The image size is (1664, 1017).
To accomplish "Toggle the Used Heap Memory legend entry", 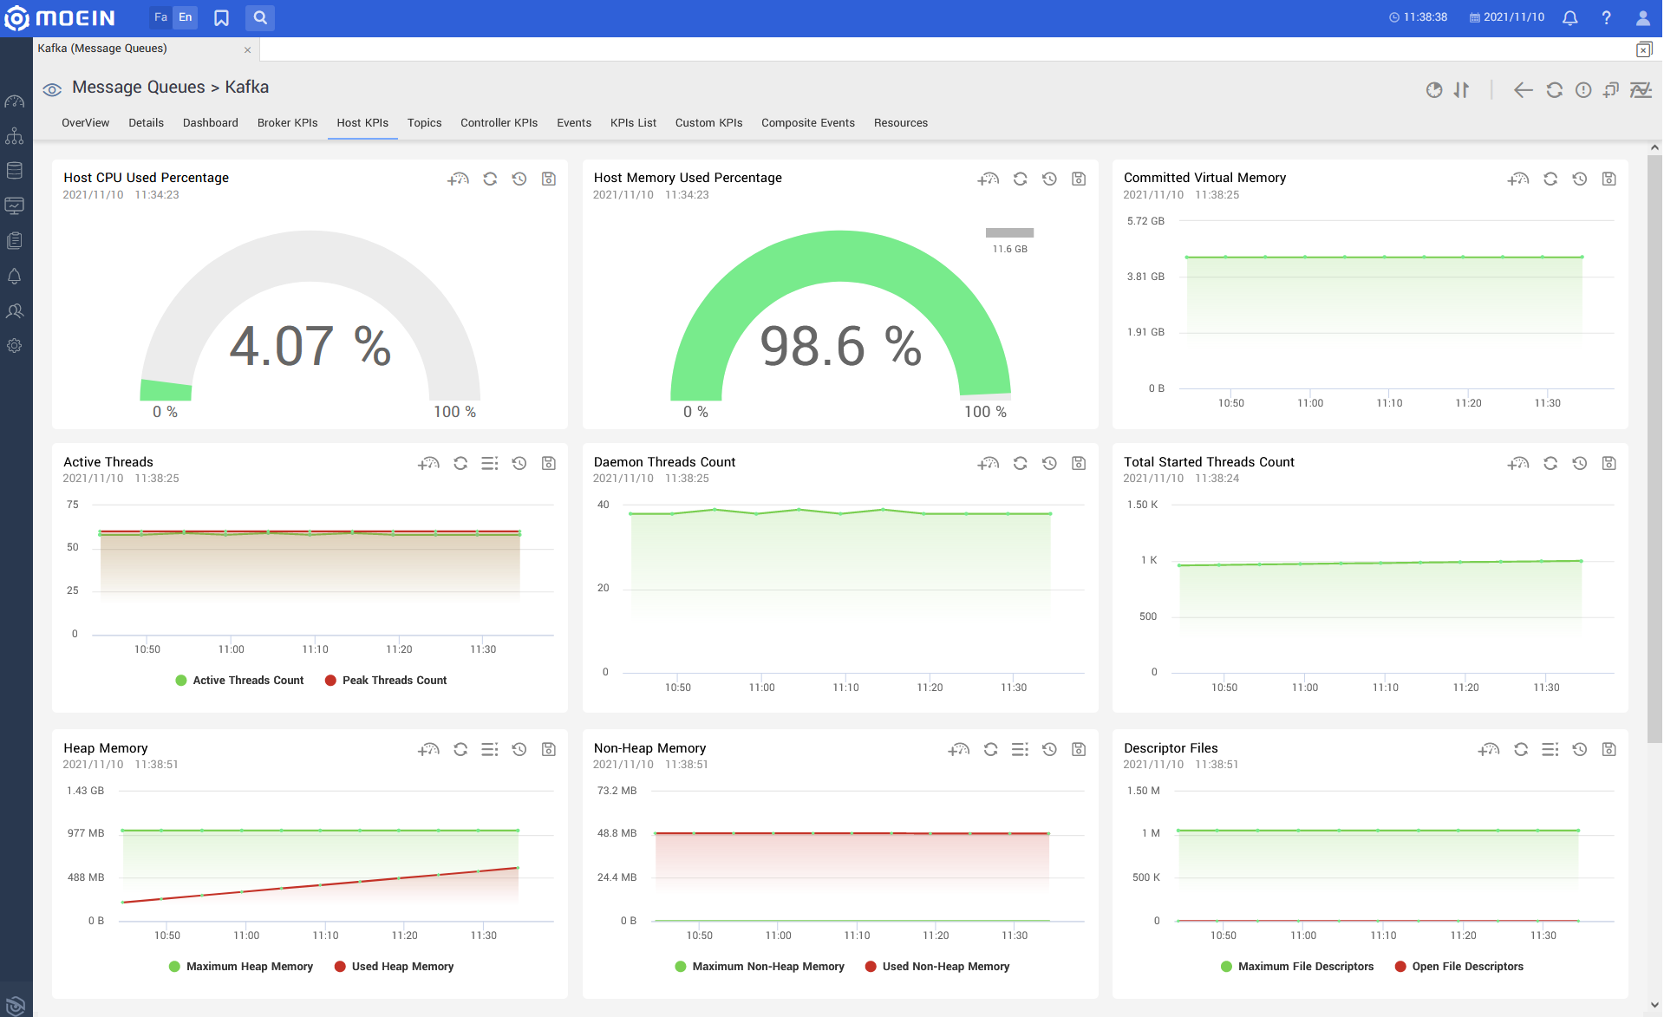I will point(394,967).
